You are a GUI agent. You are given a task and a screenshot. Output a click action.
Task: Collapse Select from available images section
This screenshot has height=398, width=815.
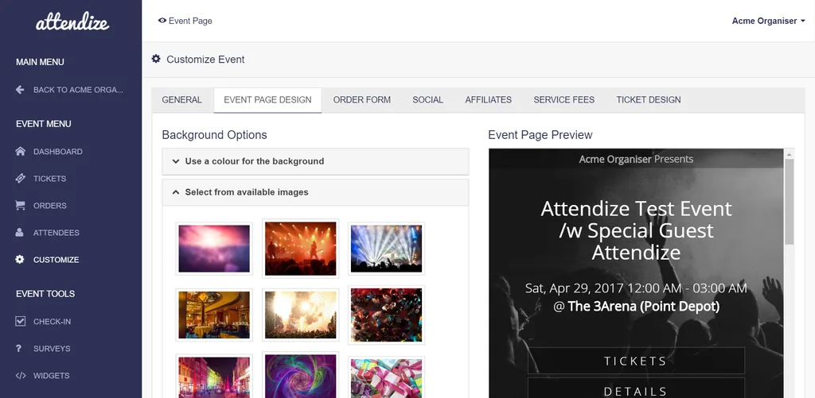tap(315, 192)
